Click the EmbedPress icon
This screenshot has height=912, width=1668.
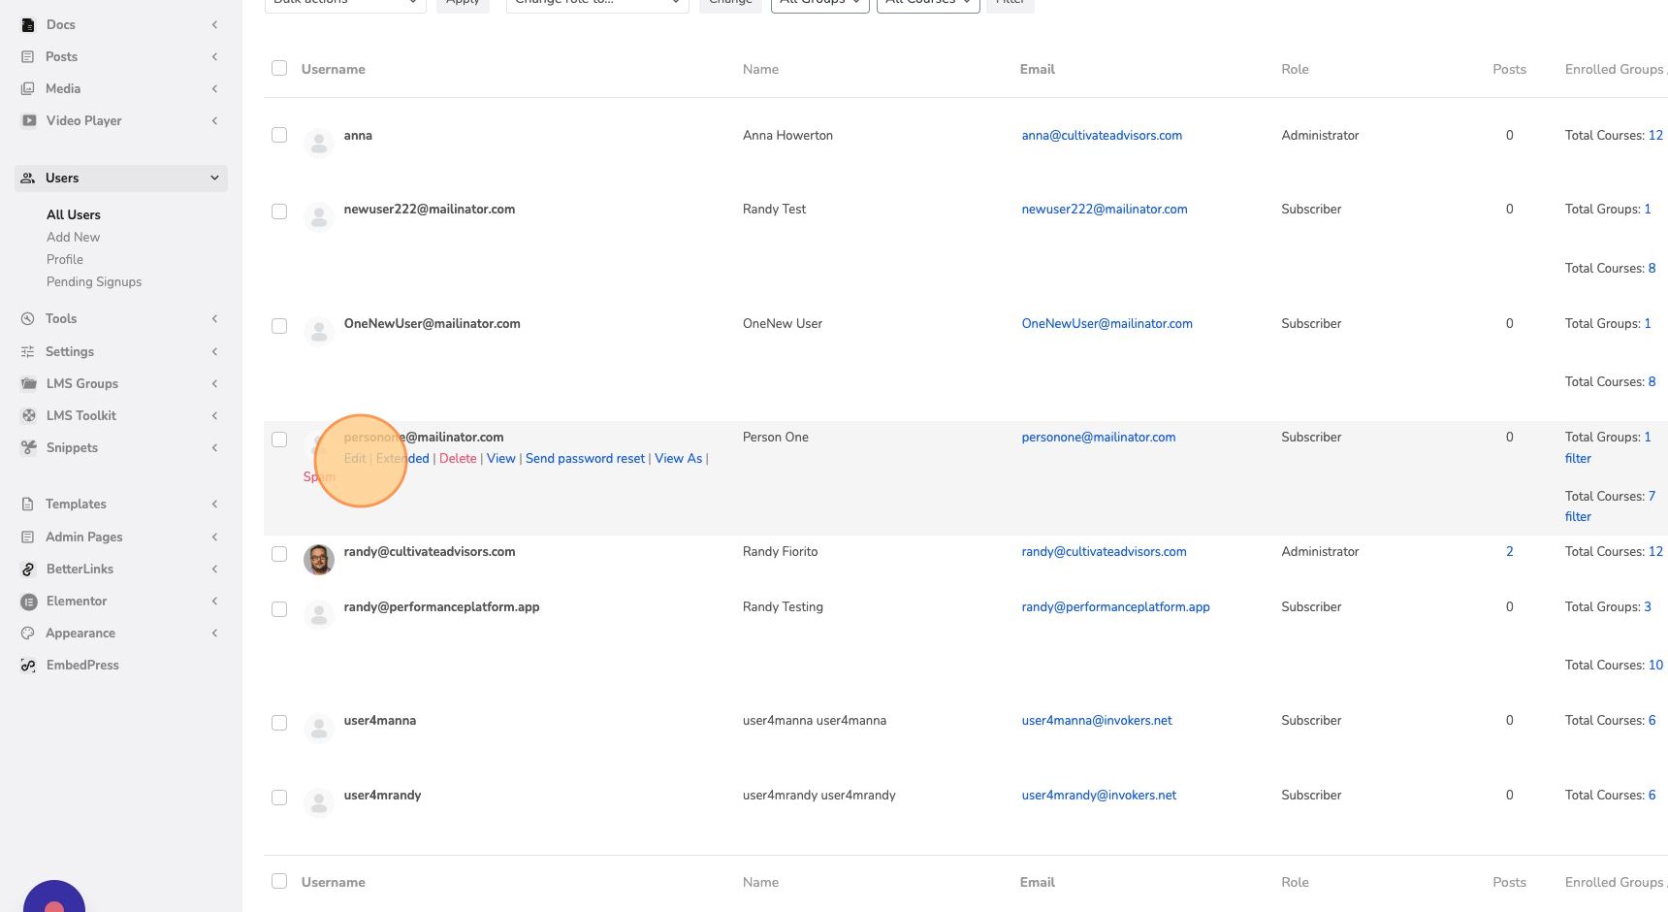[29, 666]
